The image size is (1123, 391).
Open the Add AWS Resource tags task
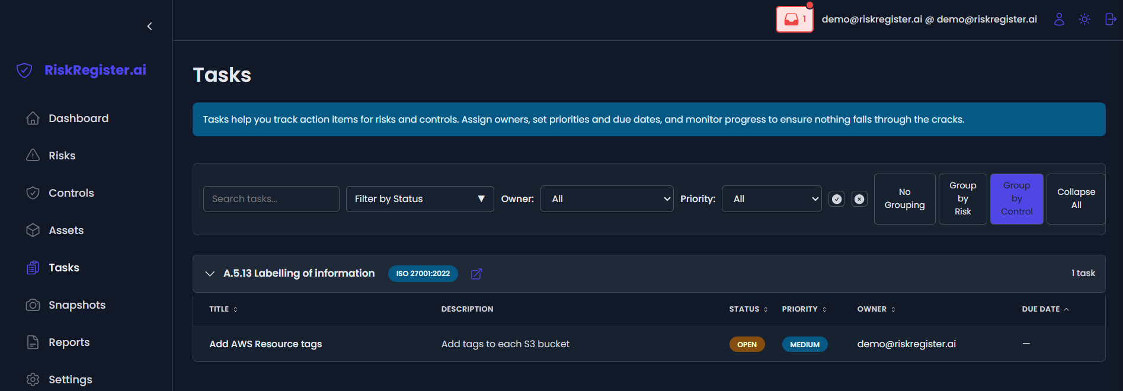265,344
